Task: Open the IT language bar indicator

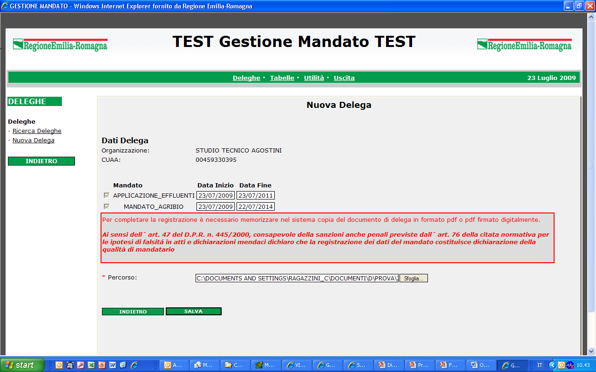Action: [x=540, y=365]
